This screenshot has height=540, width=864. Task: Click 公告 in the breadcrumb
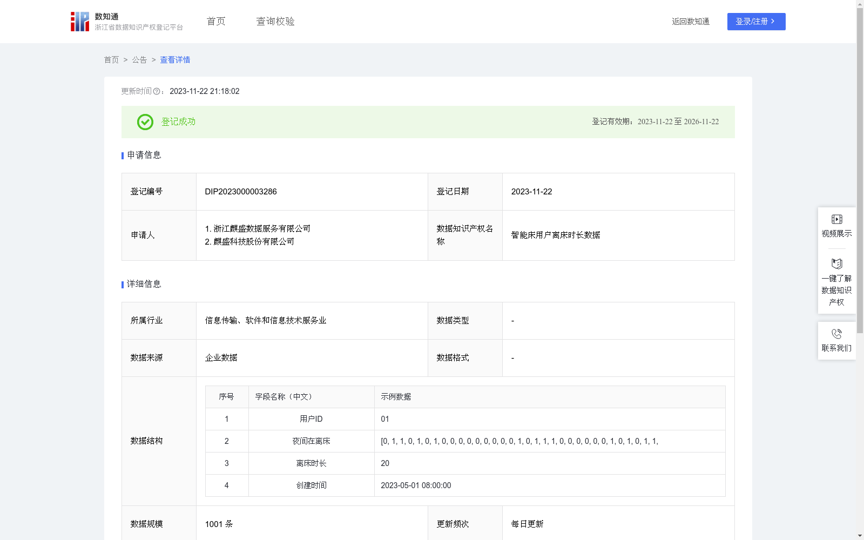[139, 60]
